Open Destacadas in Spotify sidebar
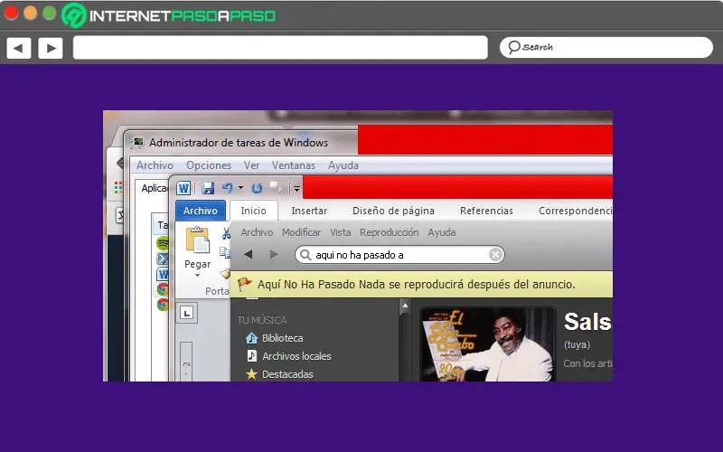723x452 pixels. pos(287,374)
